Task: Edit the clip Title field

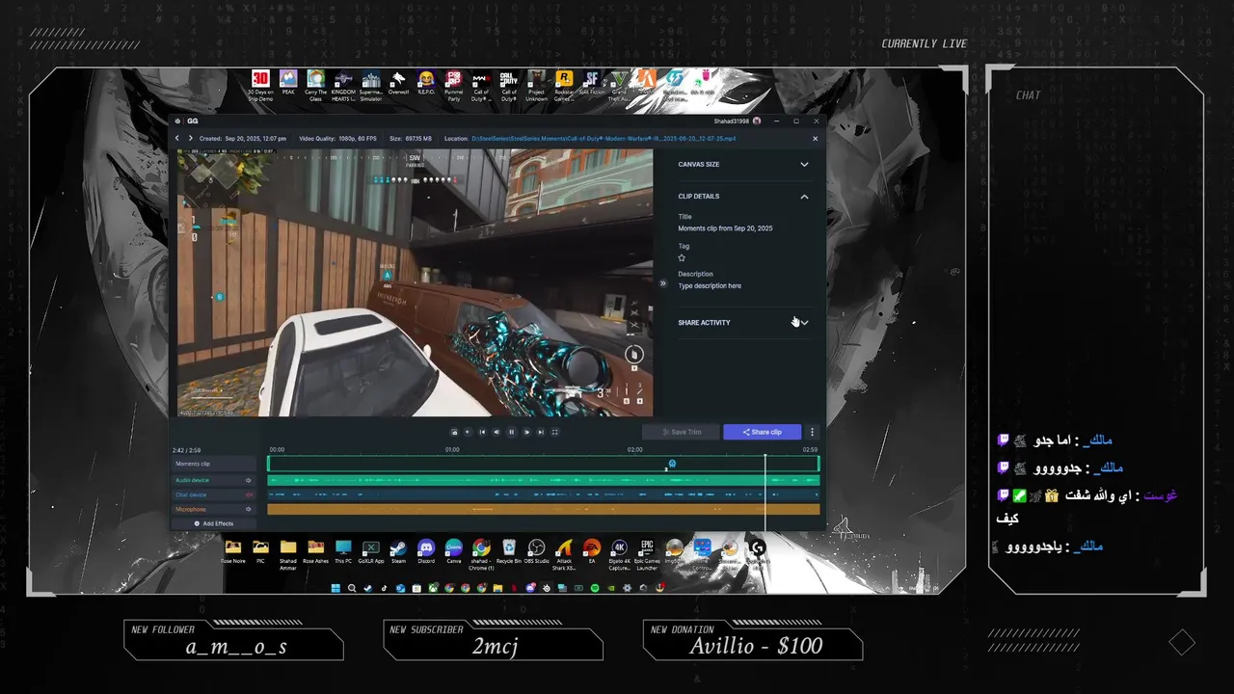Action: pyautogui.click(x=725, y=228)
